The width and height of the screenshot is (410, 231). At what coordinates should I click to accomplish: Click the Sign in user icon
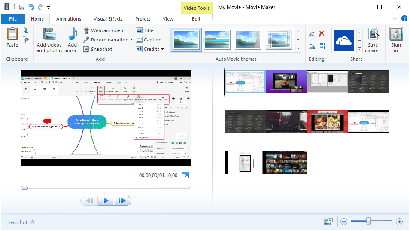(396, 34)
